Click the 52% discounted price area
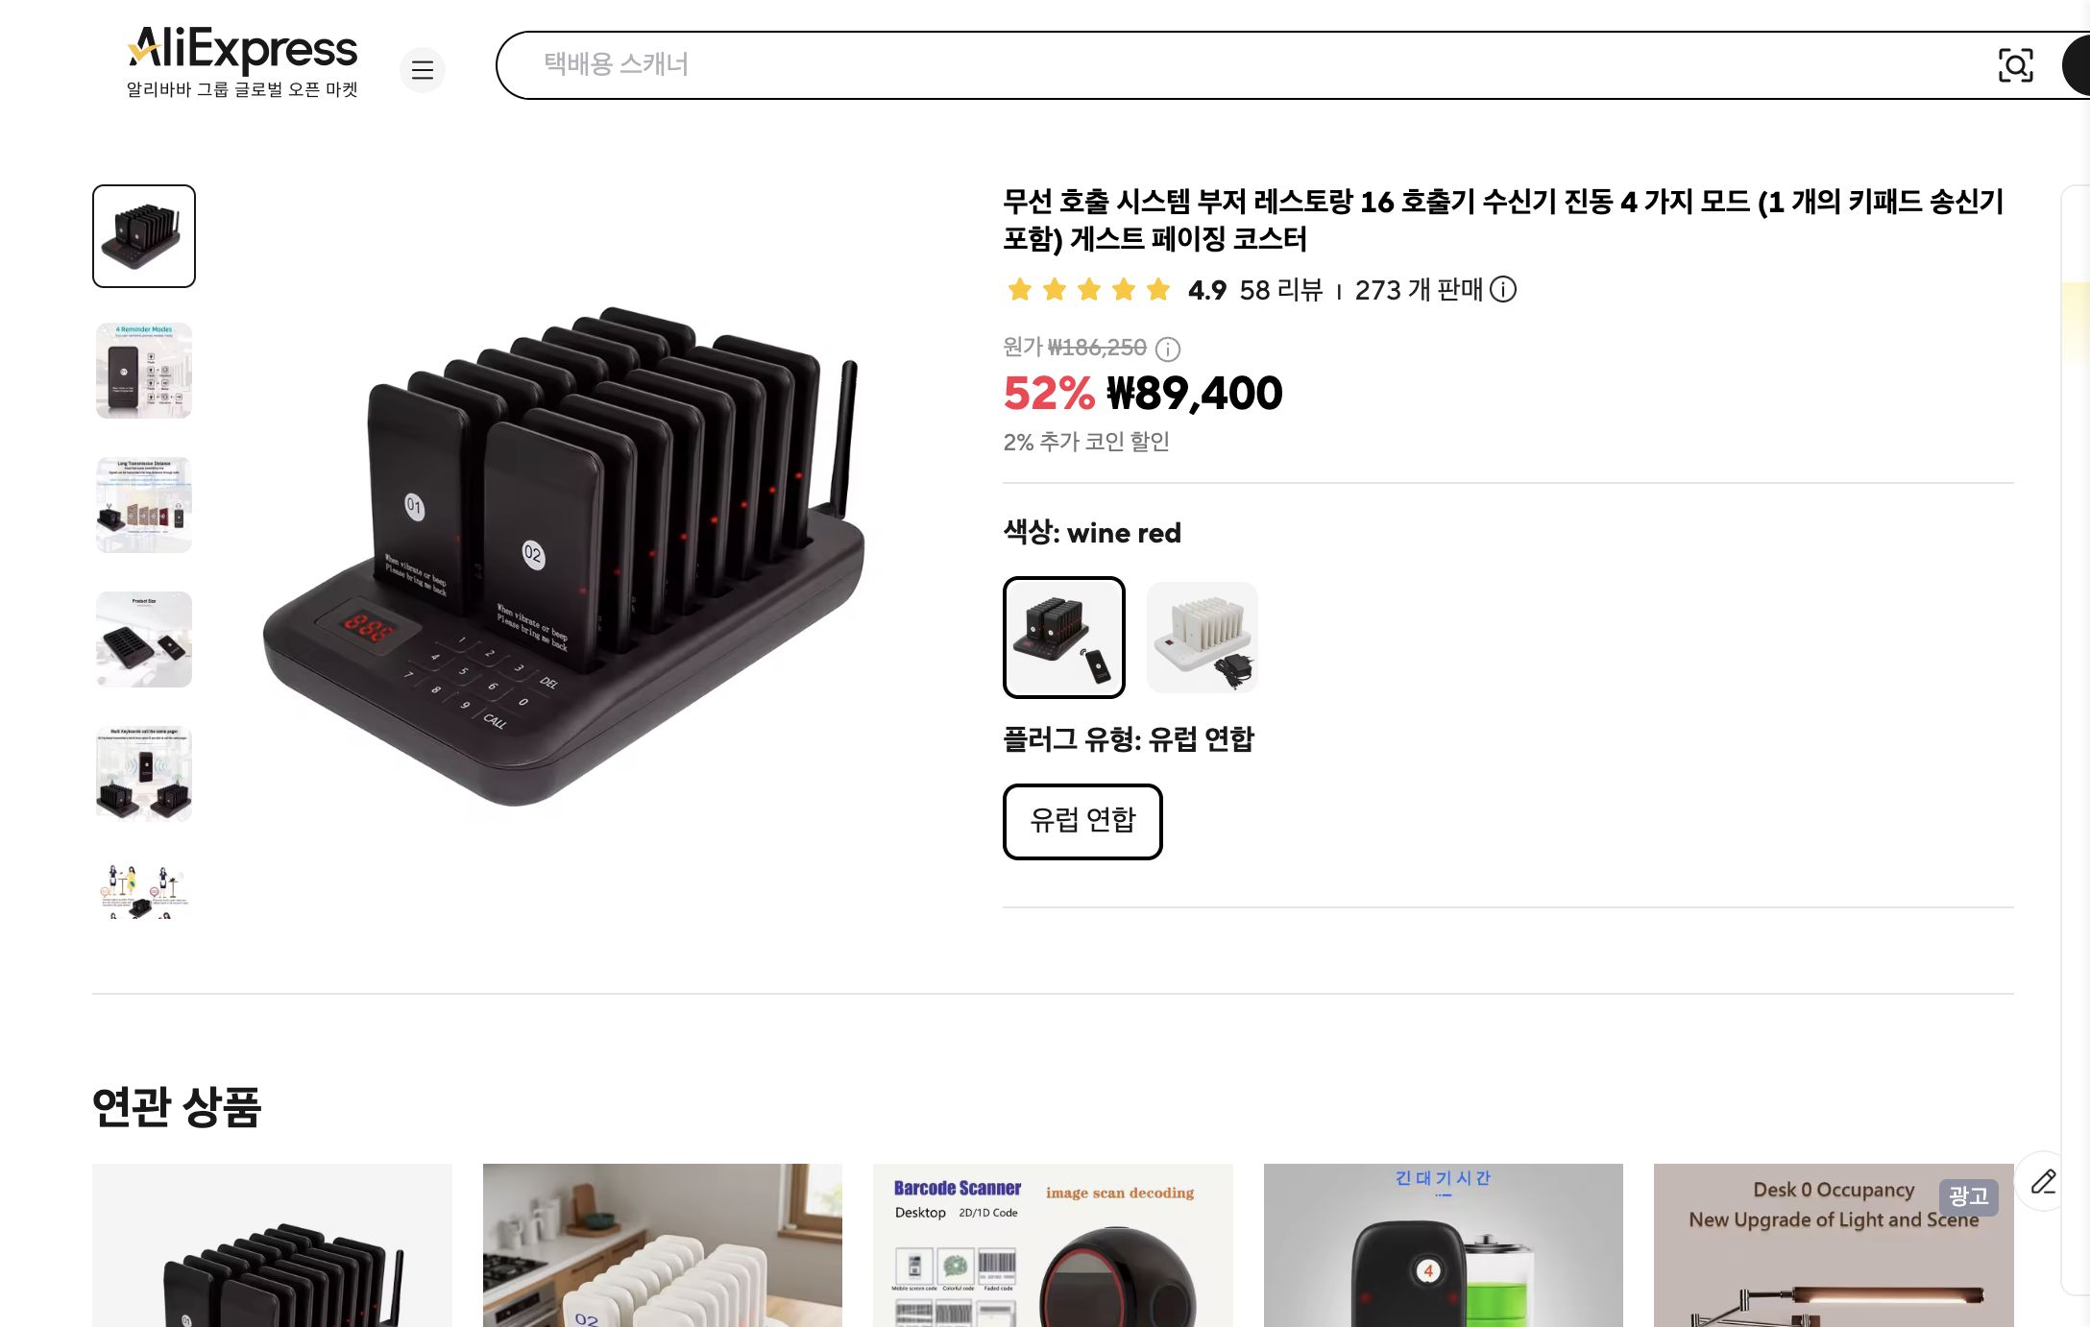 click(1143, 393)
